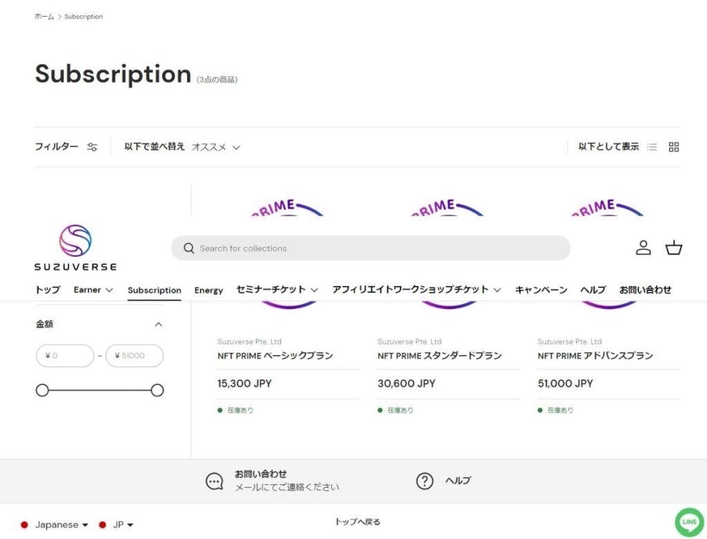This screenshot has width=707, height=539.
Task: Open the オススメ sort order dropdown
Action: 216,146
